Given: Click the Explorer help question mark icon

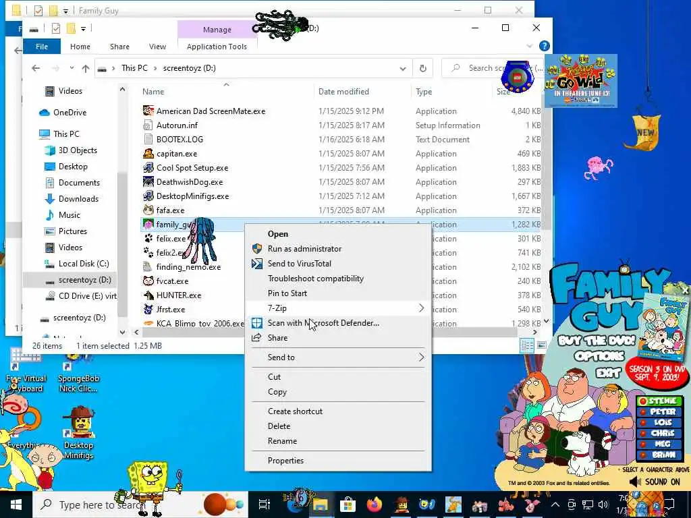Looking at the screenshot, I should (545, 46).
